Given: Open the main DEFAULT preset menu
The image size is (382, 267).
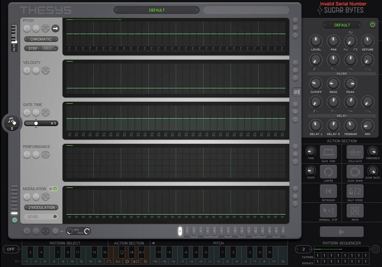Looking at the screenshot, I should pyautogui.click(x=157, y=10).
